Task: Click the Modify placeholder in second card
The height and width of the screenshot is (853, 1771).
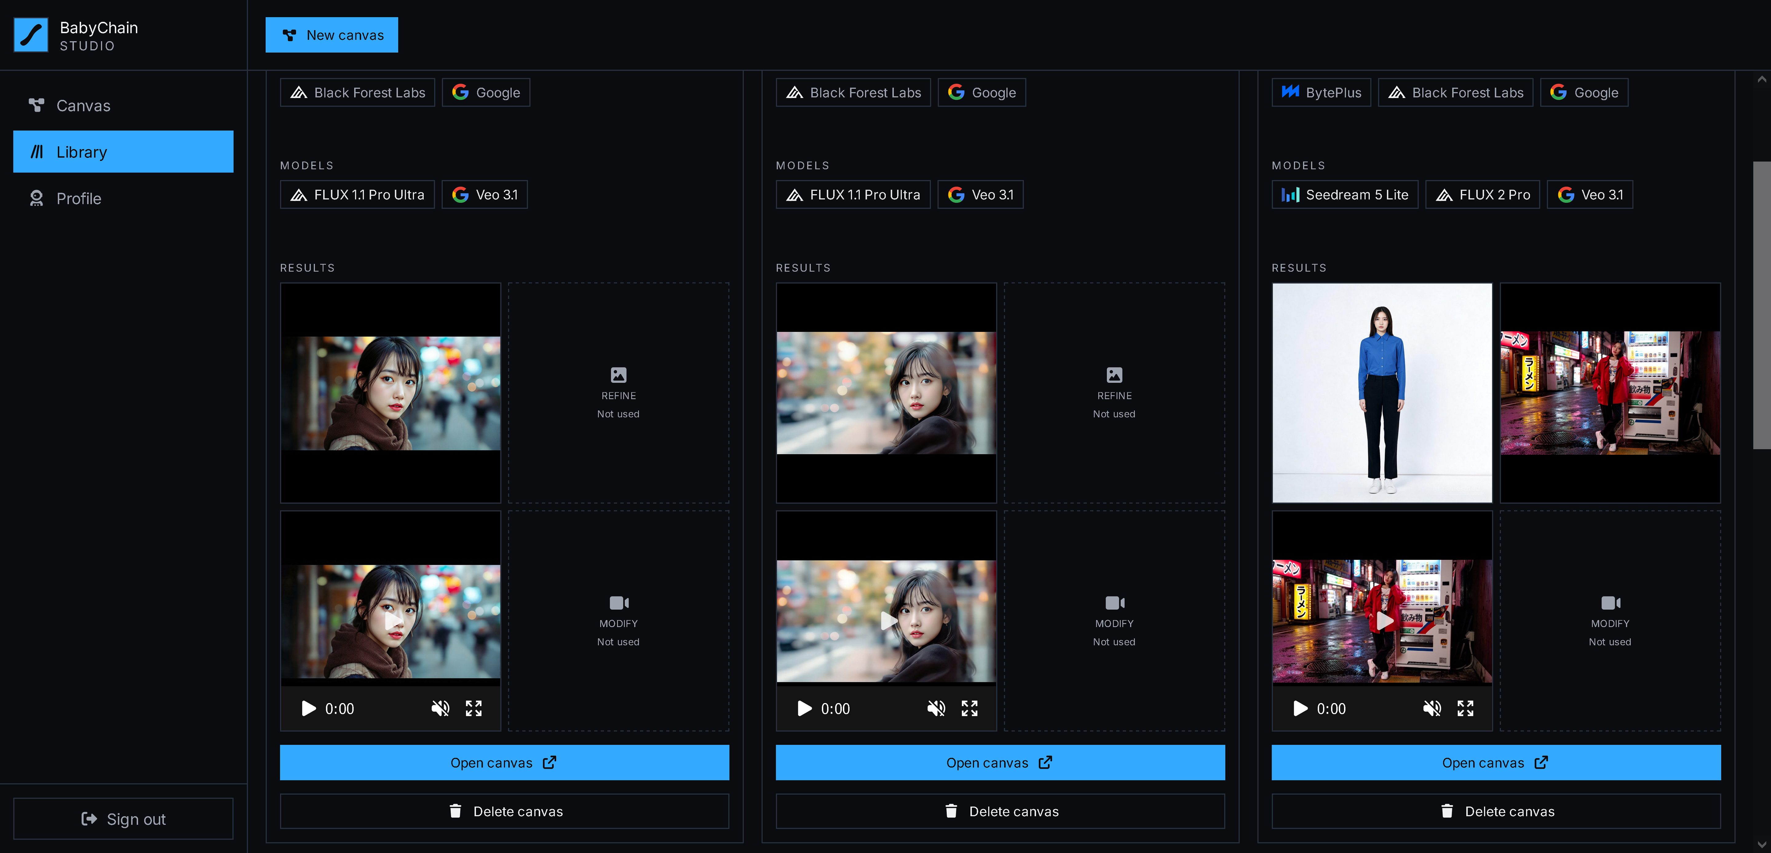Action: pyautogui.click(x=1115, y=621)
